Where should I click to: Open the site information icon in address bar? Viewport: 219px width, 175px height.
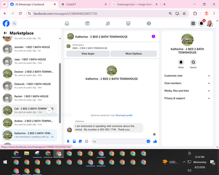pyautogui.click(x=29, y=14)
